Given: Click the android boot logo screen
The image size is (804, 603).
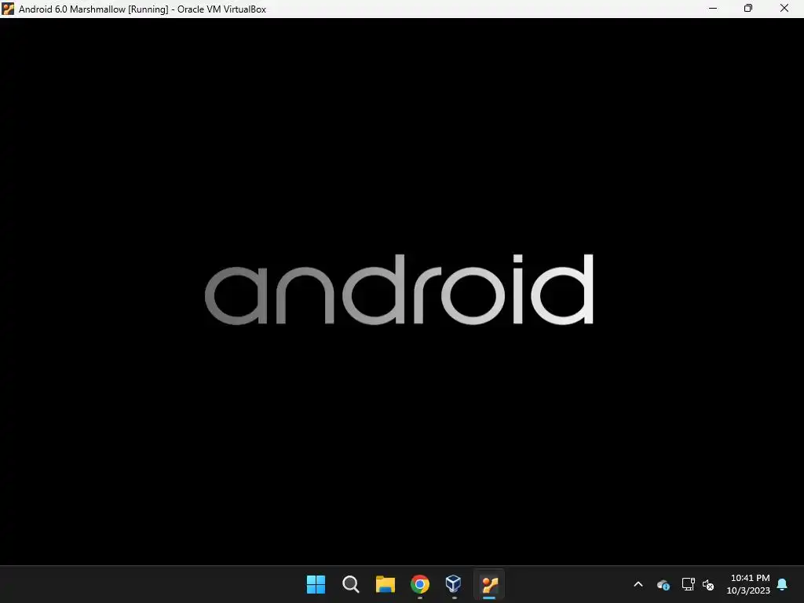Looking at the screenshot, I should (399, 290).
